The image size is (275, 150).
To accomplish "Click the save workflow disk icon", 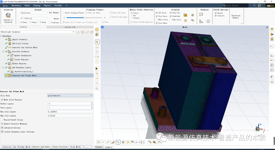I will click(x=82, y=32).
